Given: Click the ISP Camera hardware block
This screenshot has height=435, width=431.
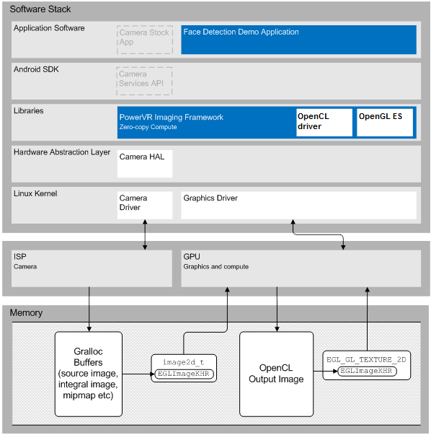Looking at the screenshot, I should (x=92, y=268).
